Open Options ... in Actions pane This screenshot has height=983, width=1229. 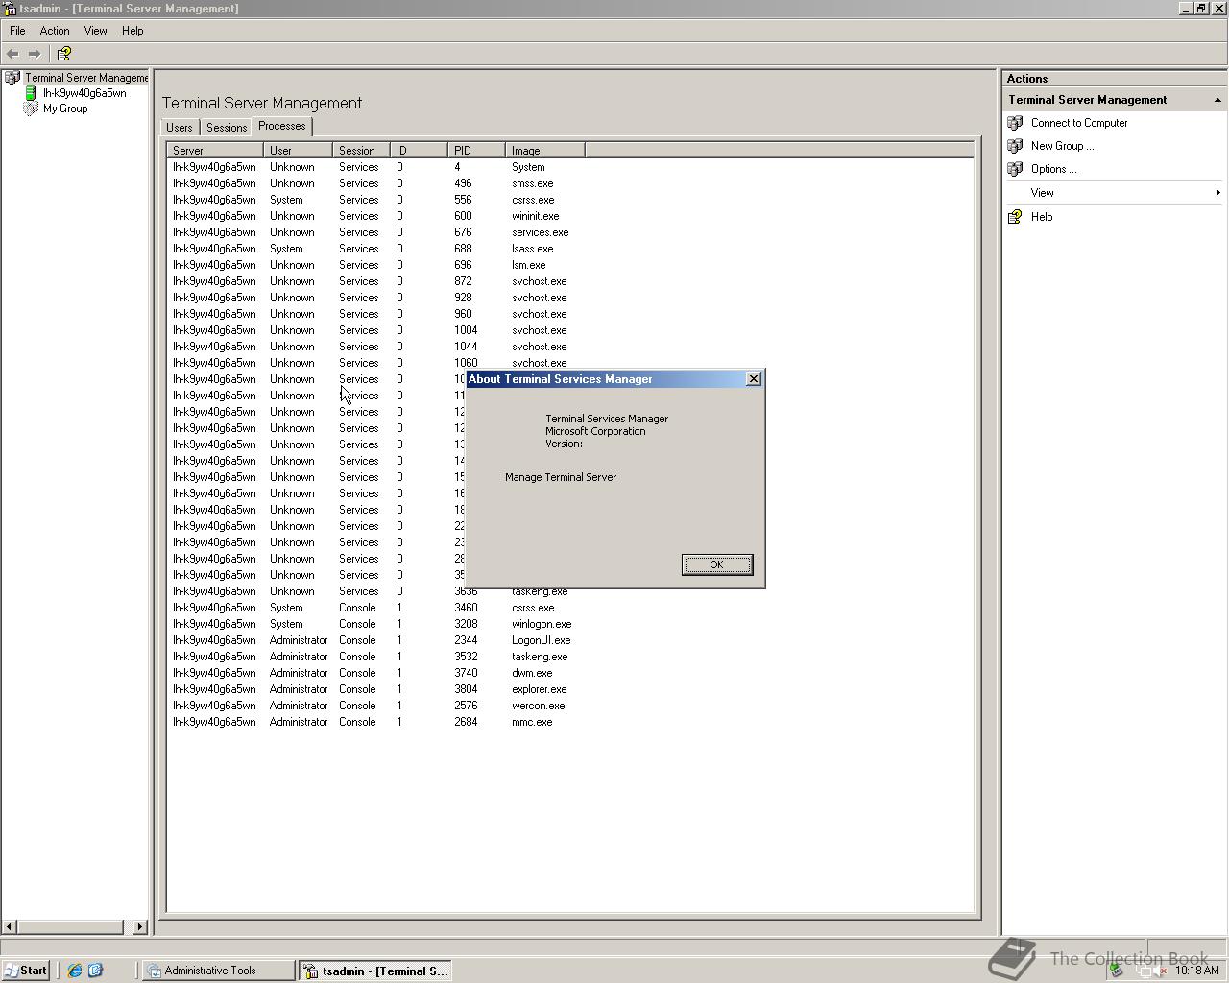point(1053,169)
